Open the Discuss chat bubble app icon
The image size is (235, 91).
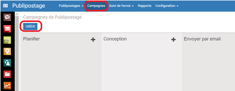pos(7,17)
